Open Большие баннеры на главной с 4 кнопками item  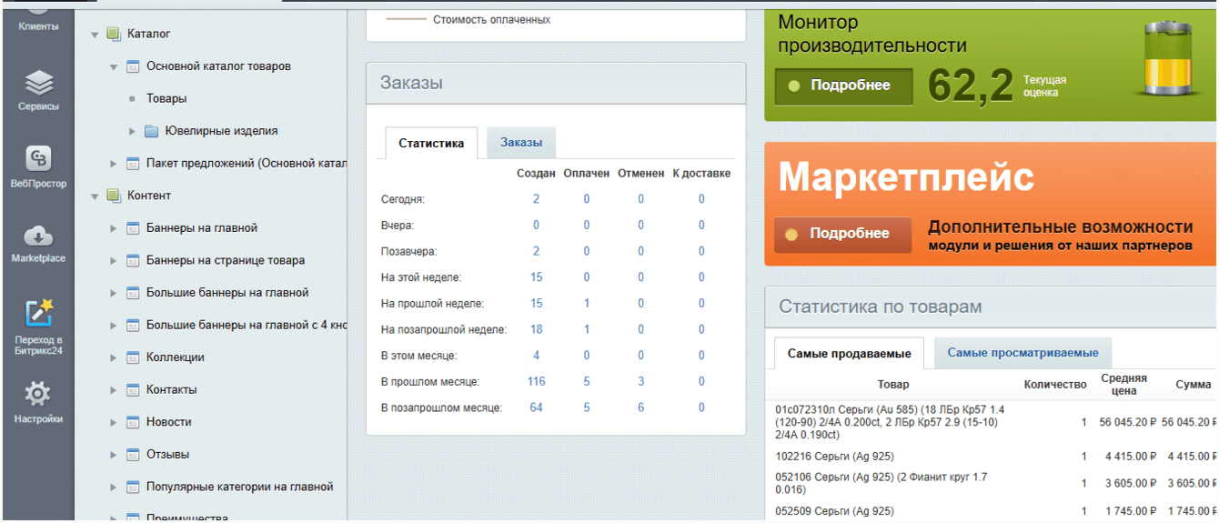(247, 325)
